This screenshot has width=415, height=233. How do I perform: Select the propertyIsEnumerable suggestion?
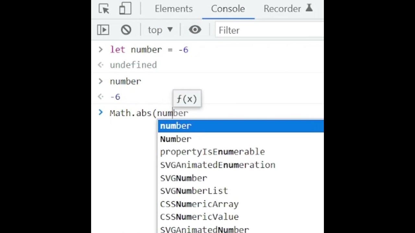(212, 152)
